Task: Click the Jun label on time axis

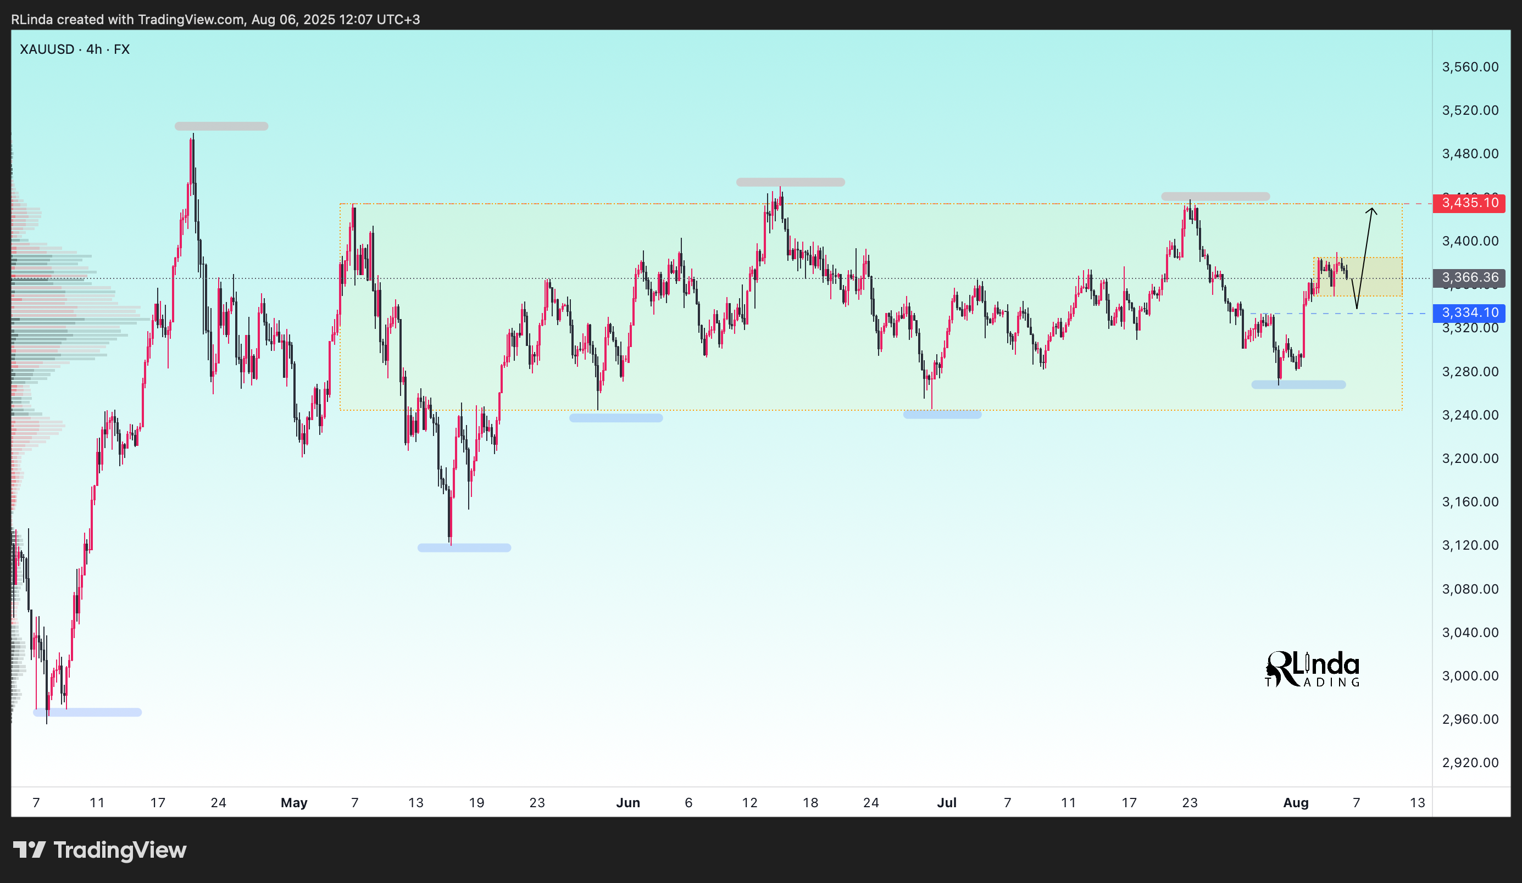Action: (628, 803)
